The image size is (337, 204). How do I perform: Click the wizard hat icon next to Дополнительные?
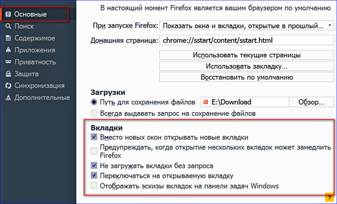8,98
